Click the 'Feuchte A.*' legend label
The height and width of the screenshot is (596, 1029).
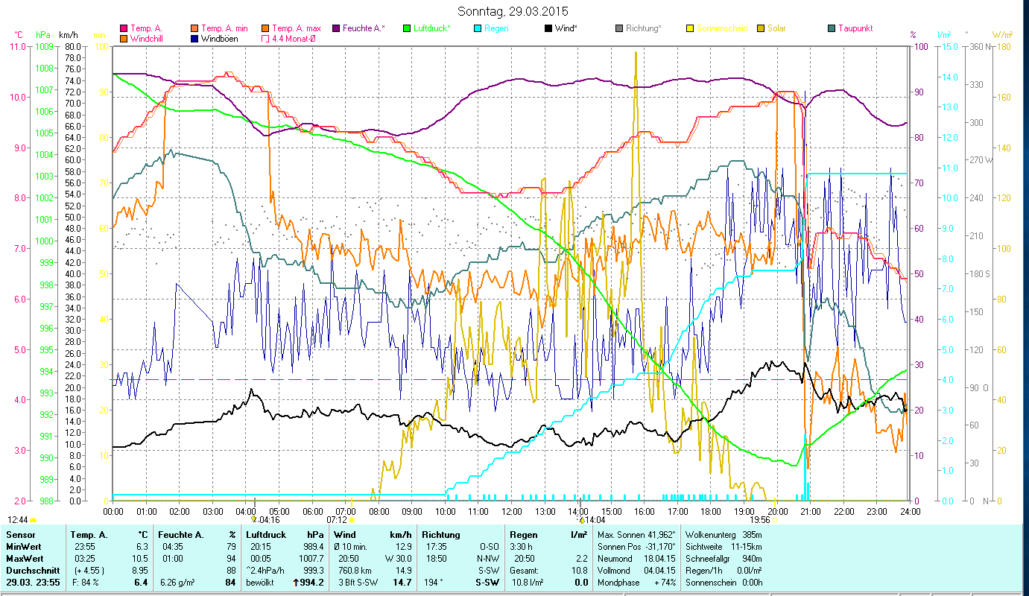coord(364,28)
